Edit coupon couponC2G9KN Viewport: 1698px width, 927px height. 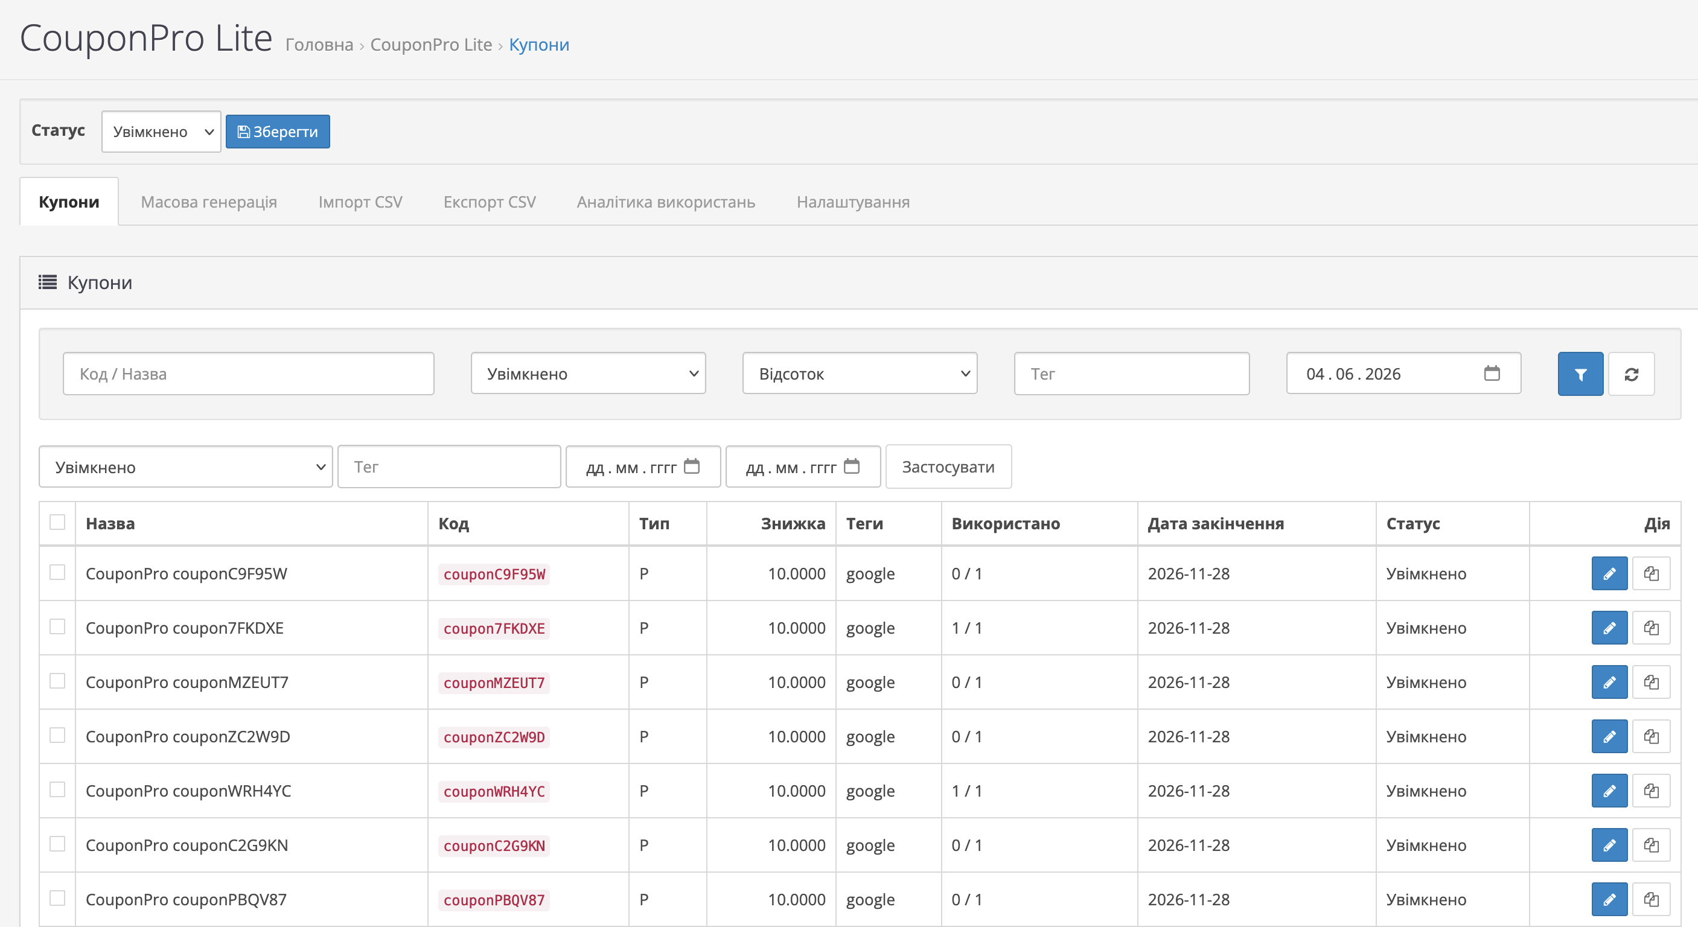[1609, 846]
